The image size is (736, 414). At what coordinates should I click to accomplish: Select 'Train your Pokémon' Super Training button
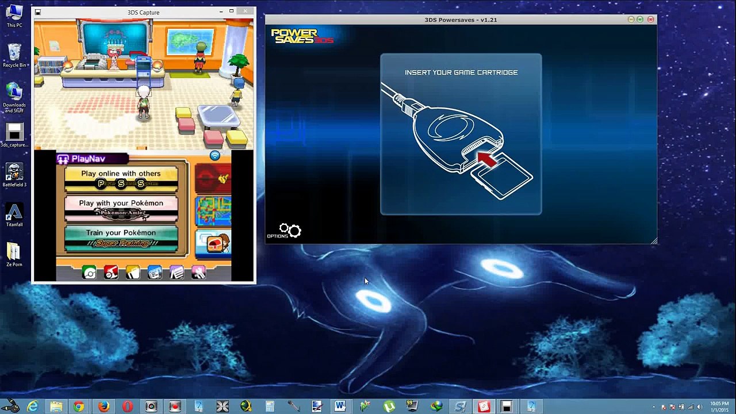[121, 238]
